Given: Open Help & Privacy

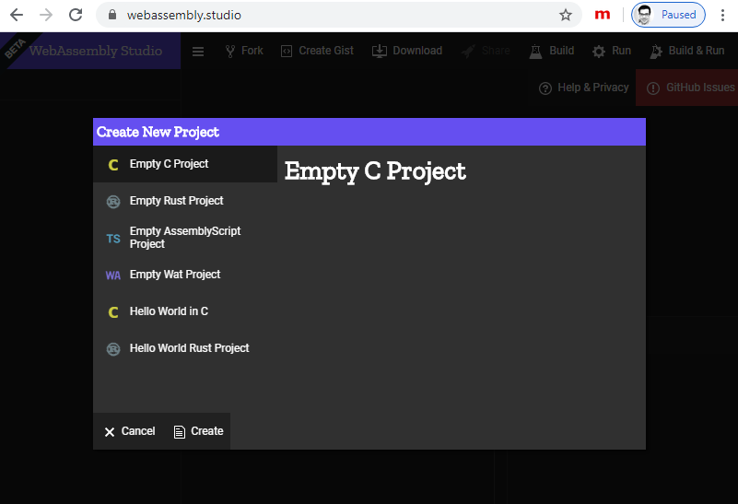Looking at the screenshot, I should tap(593, 88).
